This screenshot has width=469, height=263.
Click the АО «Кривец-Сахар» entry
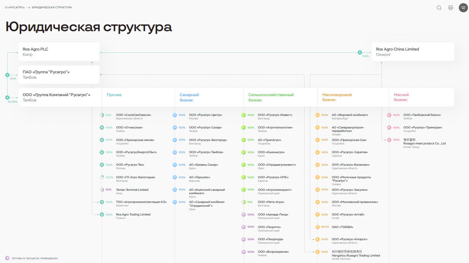click(x=204, y=166)
